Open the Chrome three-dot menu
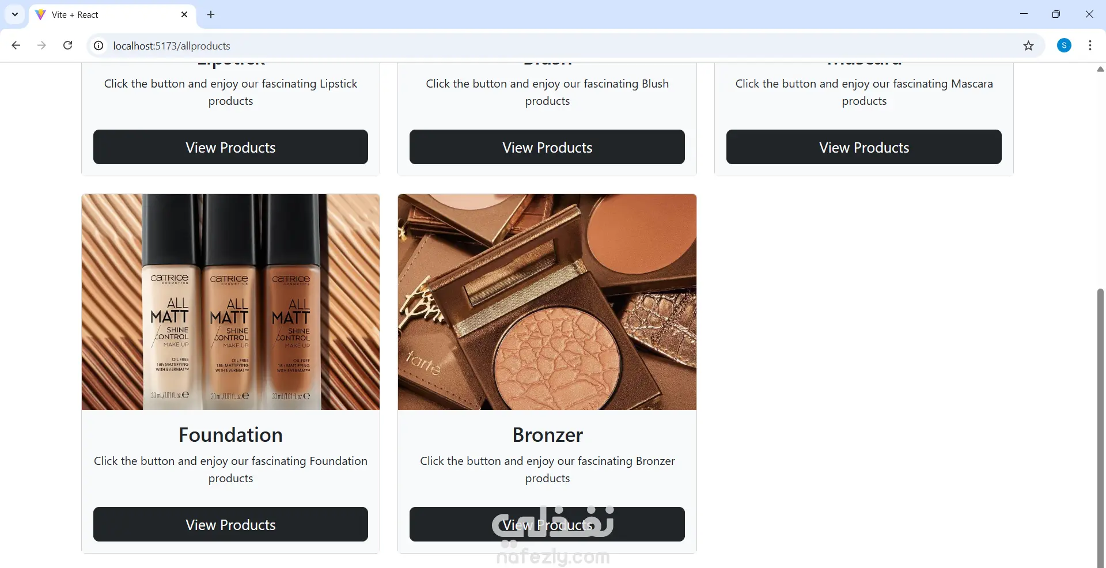Image resolution: width=1106 pixels, height=568 pixels. click(1090, 46)
